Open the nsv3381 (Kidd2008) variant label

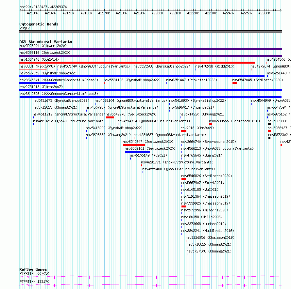pyautogui.click(x=37, y=66)
